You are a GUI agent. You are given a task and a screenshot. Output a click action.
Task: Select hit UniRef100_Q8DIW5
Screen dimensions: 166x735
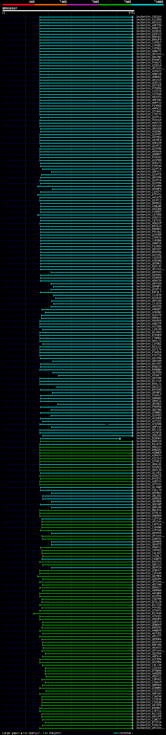pos(149,504)
